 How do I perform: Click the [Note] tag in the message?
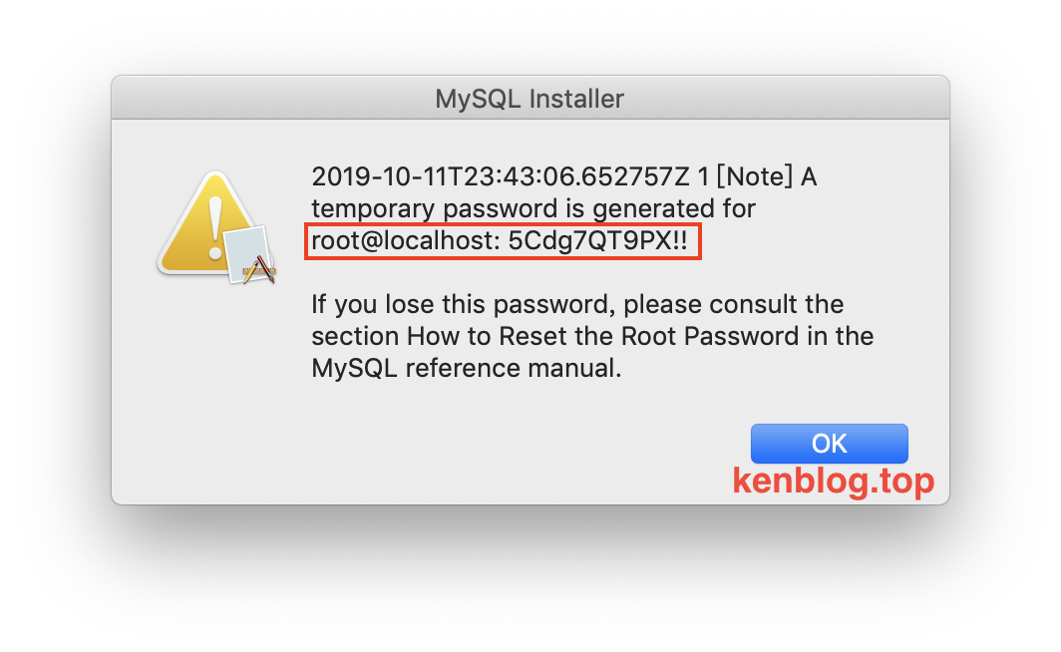(x=755, y=176)
